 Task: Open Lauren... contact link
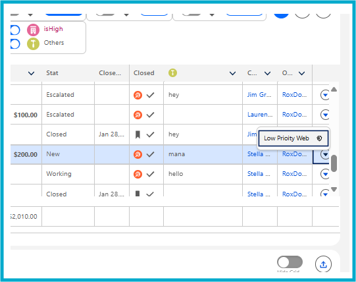[x=260, y=115]
